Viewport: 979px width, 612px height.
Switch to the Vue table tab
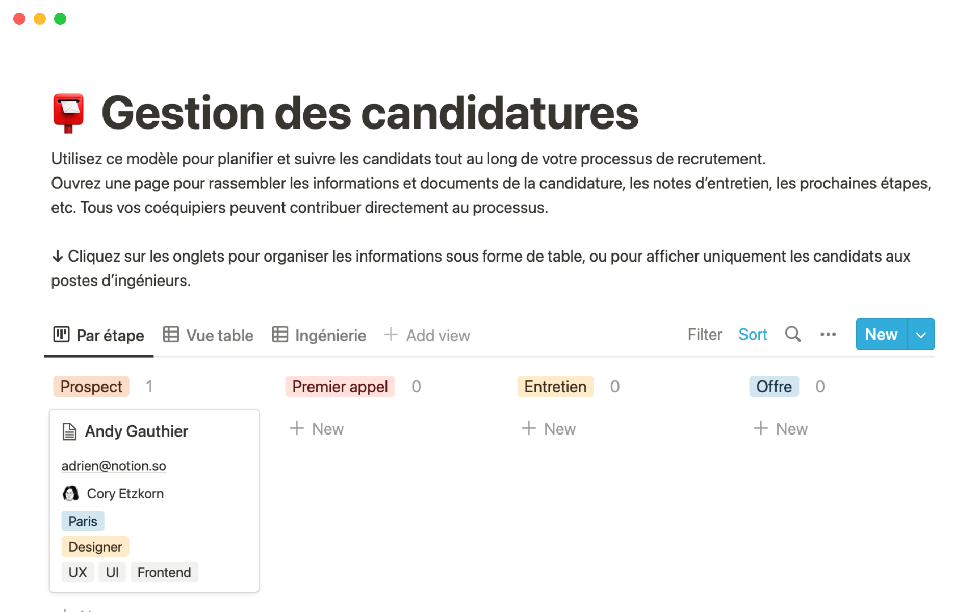209,335
